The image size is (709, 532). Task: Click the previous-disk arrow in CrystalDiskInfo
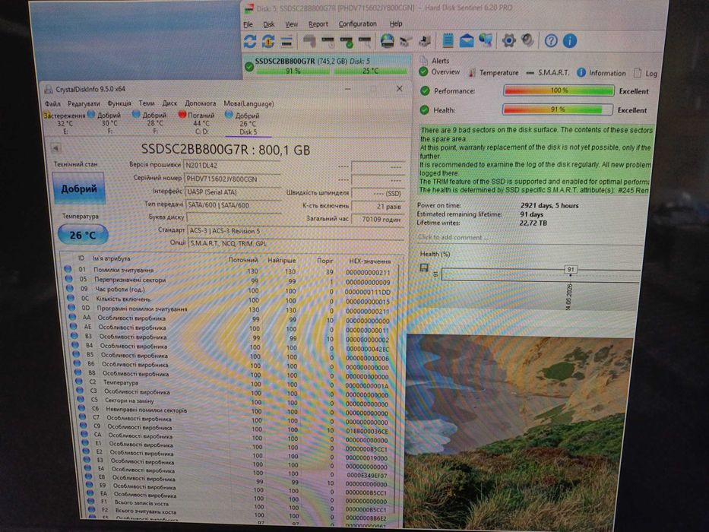(55, 148)
